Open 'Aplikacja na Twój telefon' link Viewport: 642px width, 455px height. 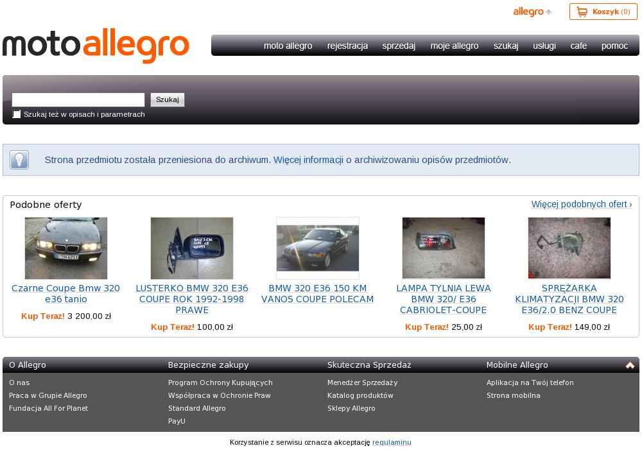click(x=530, y=382)
